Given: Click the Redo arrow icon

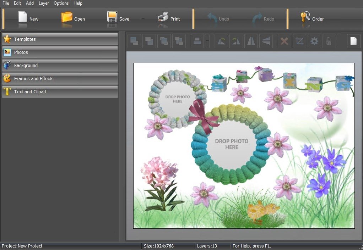Looking at the screenshot, I should [x=257, y=18].
